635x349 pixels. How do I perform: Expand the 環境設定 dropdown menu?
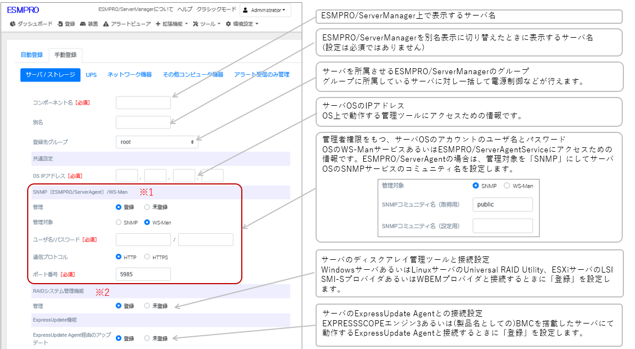(x=242, y=24)
